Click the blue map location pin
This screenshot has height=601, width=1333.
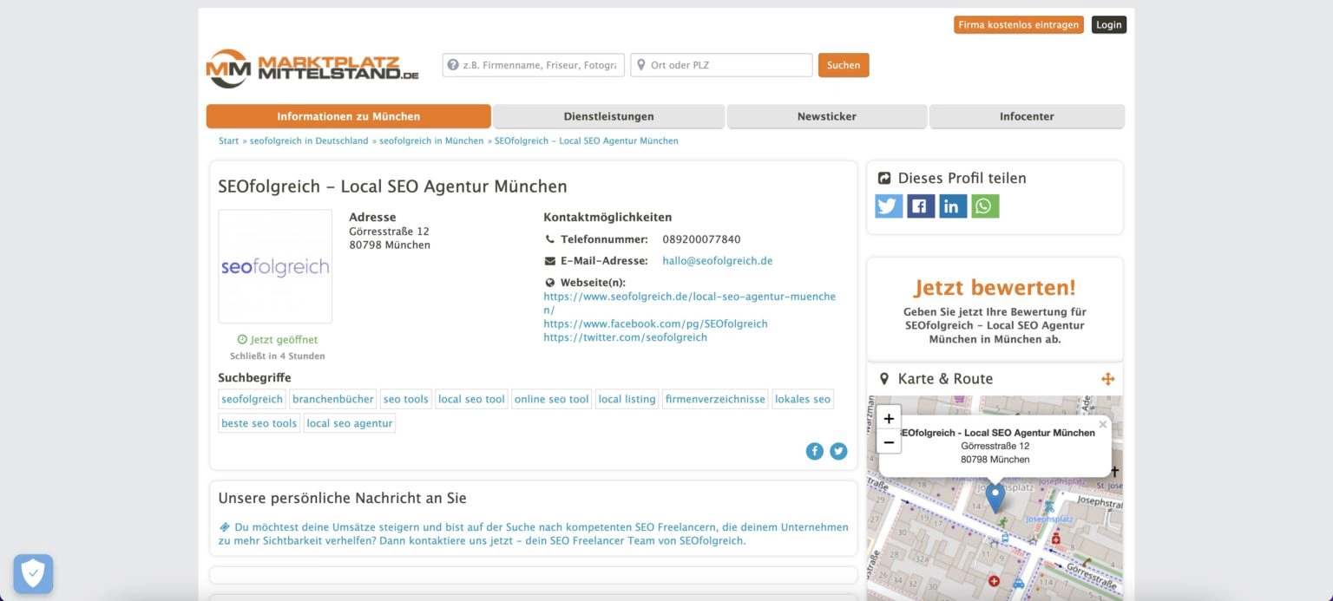[x=995, y=497]
